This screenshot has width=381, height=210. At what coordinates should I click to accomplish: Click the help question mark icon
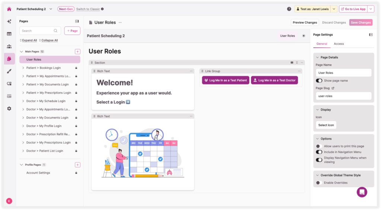(289, 9)
